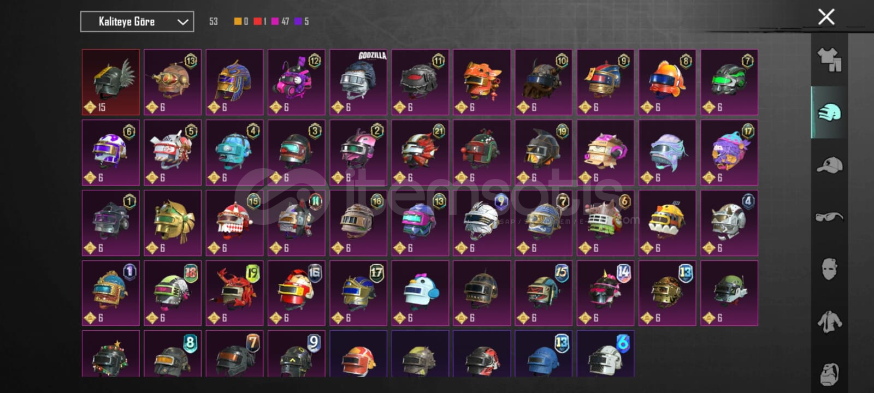The height and width of the screenshot is (393, 874).
Task: Choose the white penguin helmet with bow
Action: click(420, 293)
